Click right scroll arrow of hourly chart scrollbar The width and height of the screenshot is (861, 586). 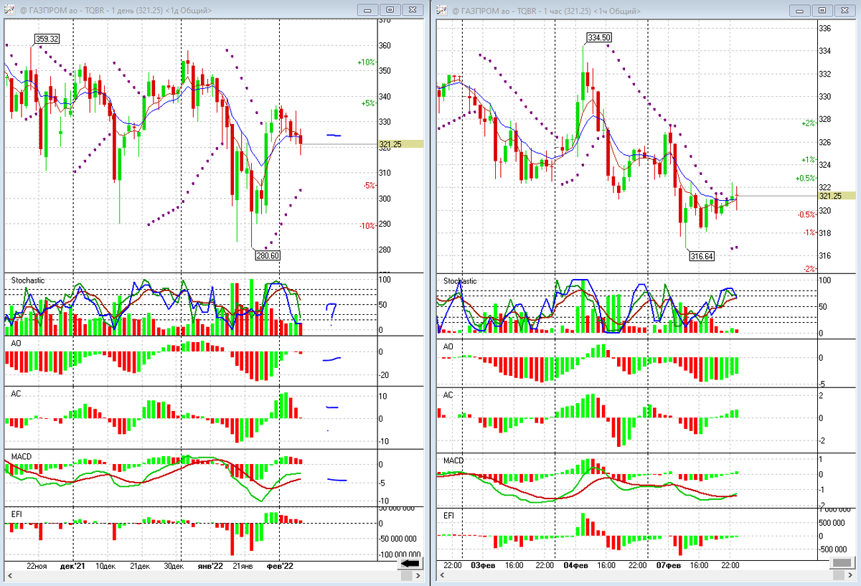point(851,576)
